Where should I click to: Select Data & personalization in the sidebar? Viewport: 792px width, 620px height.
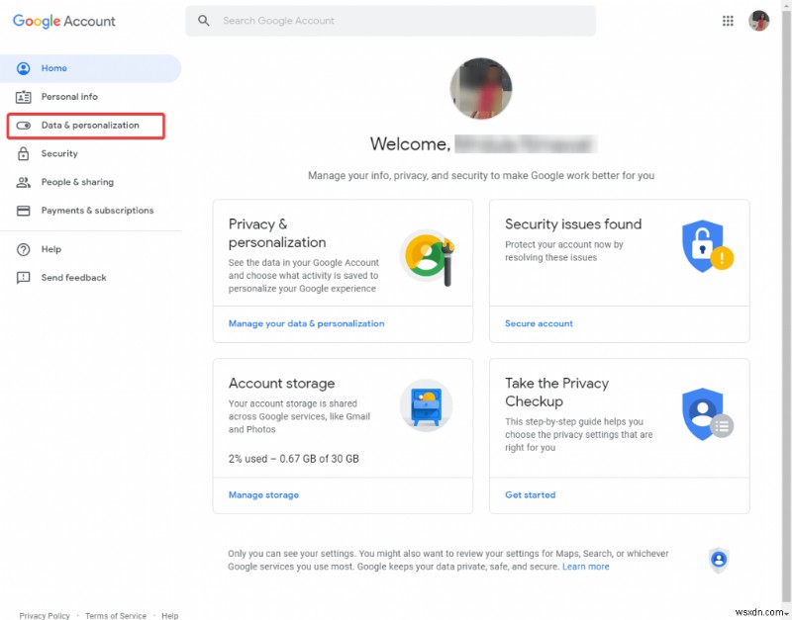click(x=88, y=126)
